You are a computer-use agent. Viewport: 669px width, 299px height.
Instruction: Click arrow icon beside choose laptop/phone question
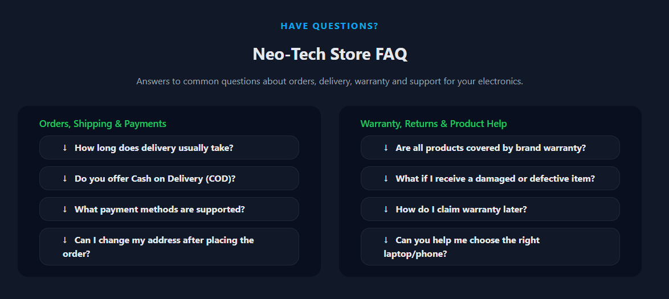click(x=386, y=240)
